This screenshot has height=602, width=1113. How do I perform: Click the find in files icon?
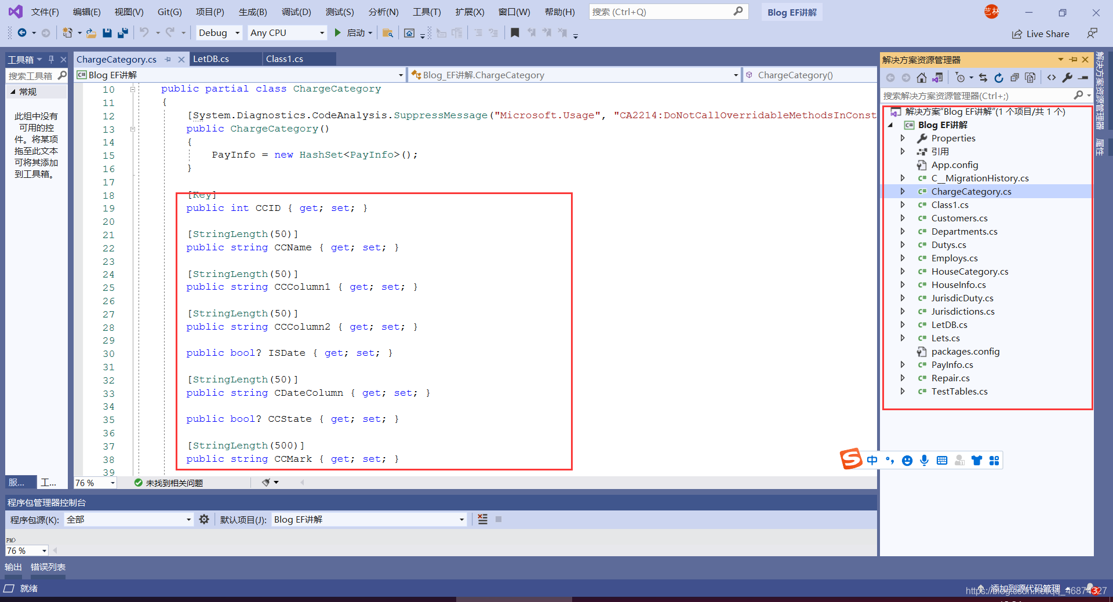388,33
